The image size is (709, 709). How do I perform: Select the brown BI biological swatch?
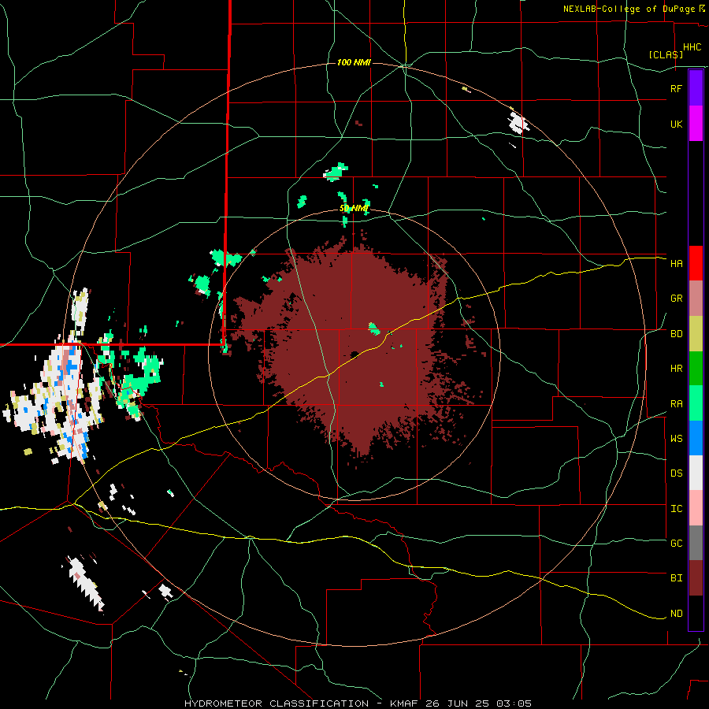click(696, 578)
